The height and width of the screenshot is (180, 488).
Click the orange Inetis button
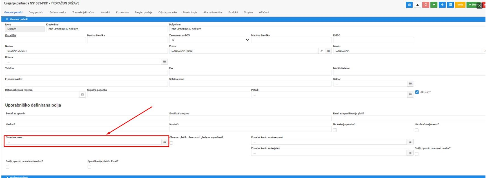[x=460, y=4]
